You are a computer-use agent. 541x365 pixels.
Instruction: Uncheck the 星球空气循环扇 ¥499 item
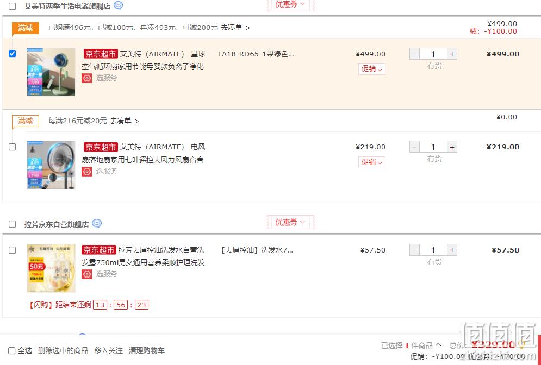point(13,53)
